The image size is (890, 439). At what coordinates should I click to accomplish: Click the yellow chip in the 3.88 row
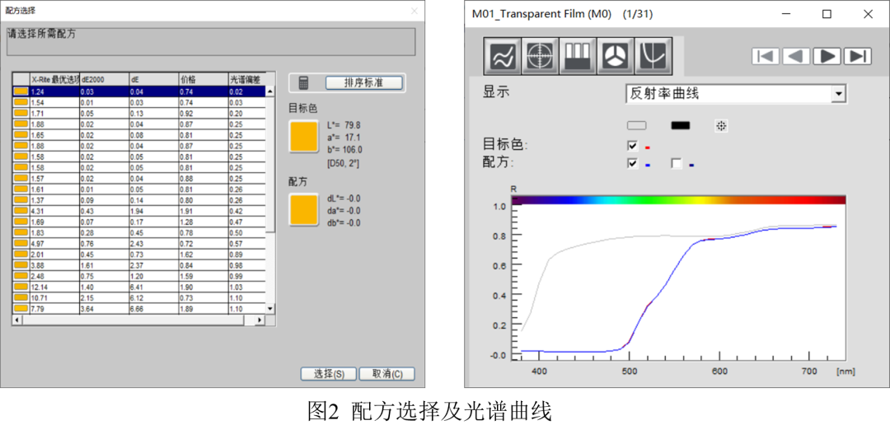click(x=21, y=265)
